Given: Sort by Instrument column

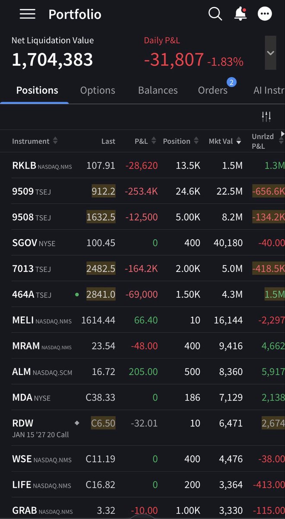Looking at the screenshot, I should 35,141.
